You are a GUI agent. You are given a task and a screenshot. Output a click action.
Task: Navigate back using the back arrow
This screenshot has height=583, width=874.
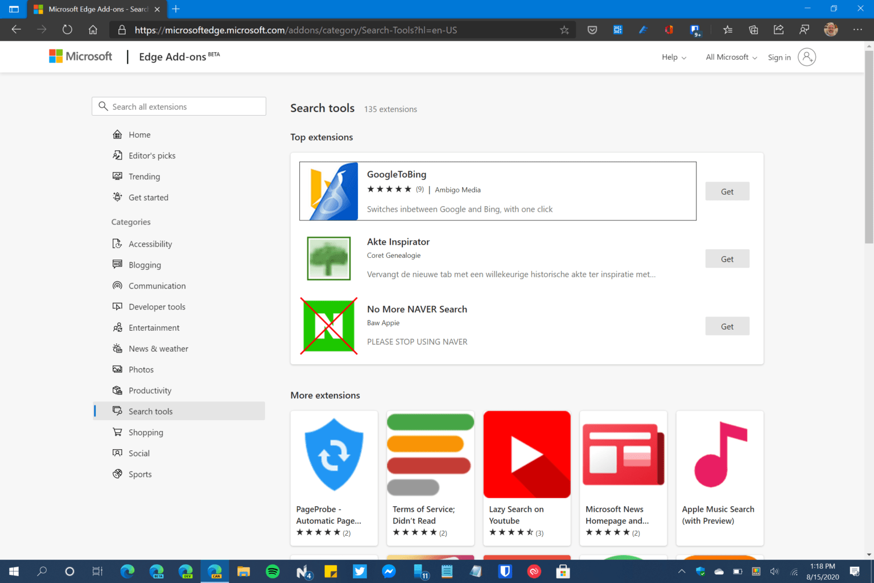tap(16, 30)
